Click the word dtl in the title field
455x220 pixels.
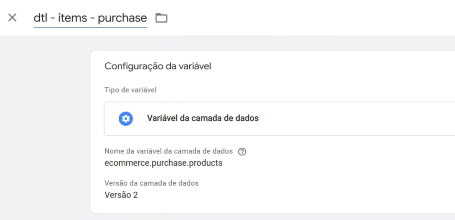[x=40, y=18]
